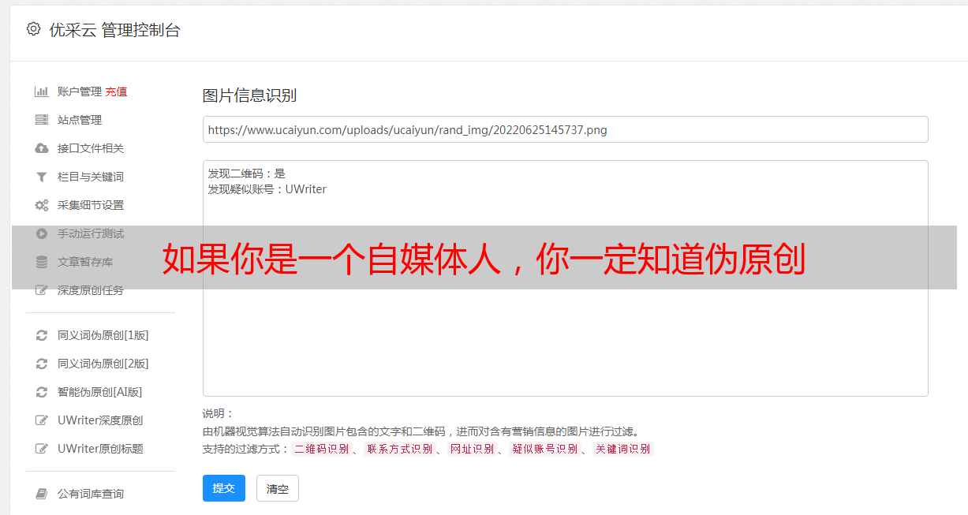Click the book icon for 公有词库查询
Screen dimensions: 968x515
[x=42, y=494]
